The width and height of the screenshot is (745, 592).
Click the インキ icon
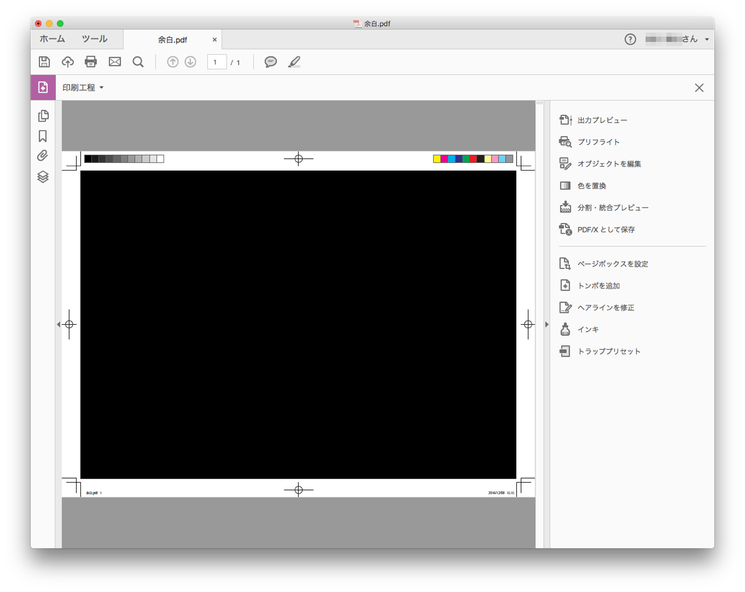tap(565, 329)
